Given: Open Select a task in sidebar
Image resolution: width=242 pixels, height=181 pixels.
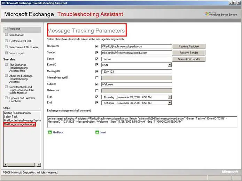Looking at the screenshot, I should pos(17,35).
